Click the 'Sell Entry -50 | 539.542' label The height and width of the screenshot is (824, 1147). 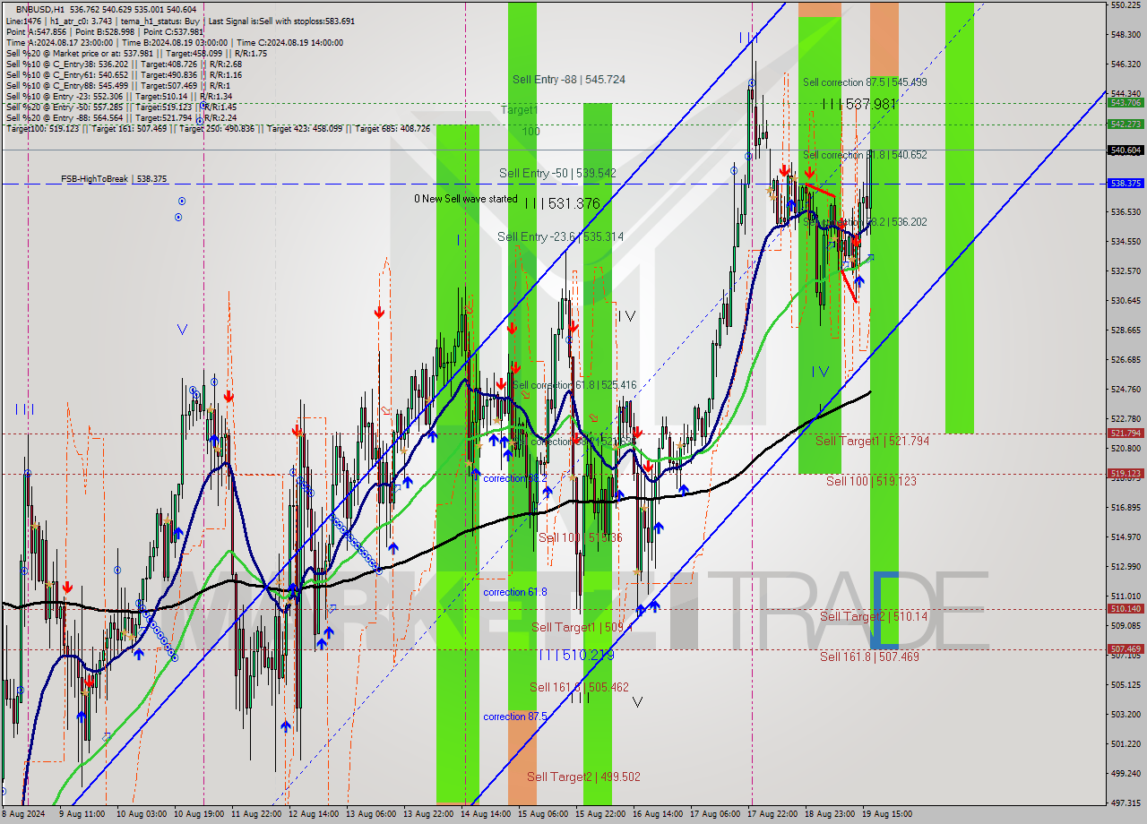(x=557, y=173)
